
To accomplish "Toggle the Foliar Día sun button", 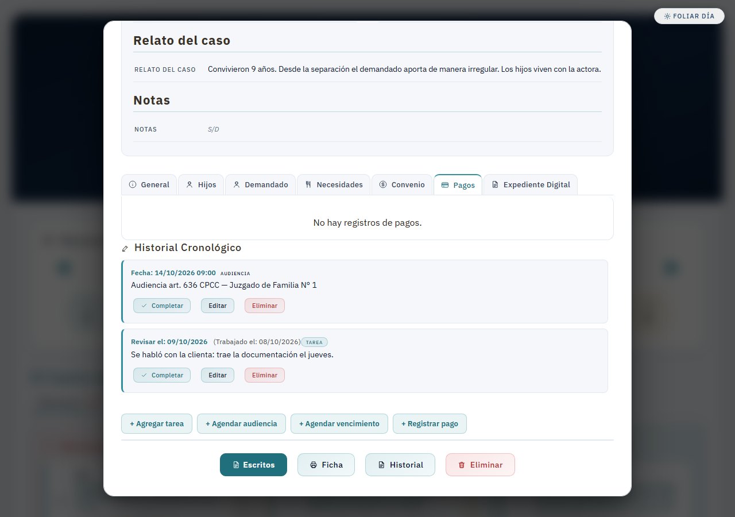I will tap(689, 16).
